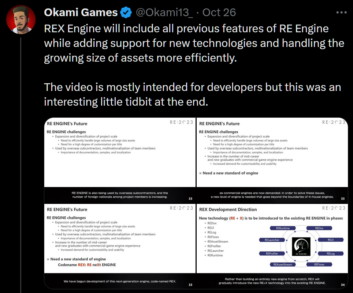Click the REUI node in the diagram
Image resolution: width=353 pixels, height=293 pixels.
click(331, 239)
